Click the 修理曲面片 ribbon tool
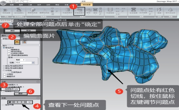 click(79, 11)
